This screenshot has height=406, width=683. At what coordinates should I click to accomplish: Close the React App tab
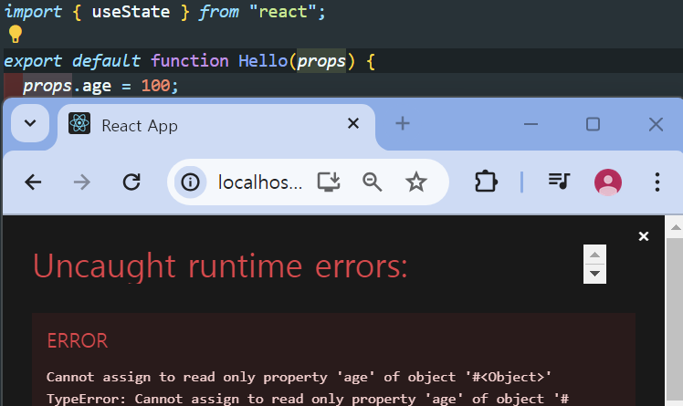tap(353, 123)
